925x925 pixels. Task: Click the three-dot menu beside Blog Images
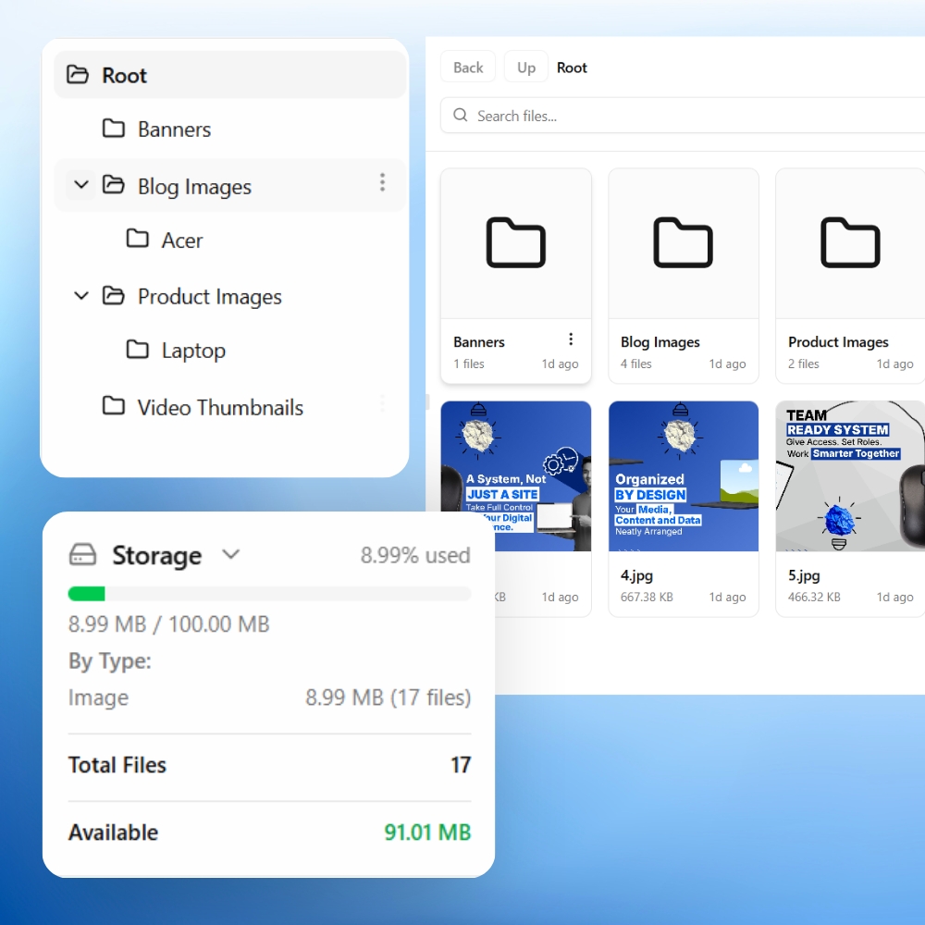pos(382,183)
